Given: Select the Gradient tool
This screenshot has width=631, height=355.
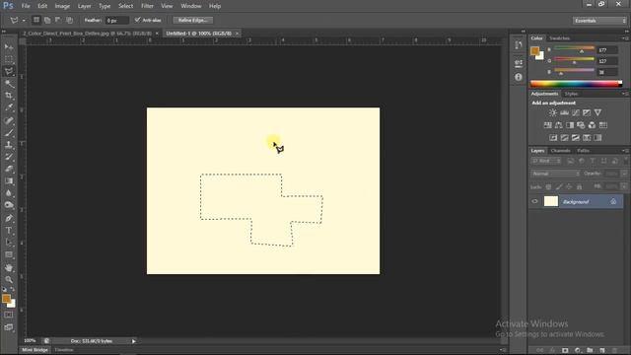Looking at the screenshot, I should [9, 181].
